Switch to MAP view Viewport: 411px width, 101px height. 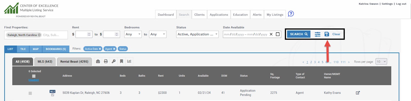pos(36,49)
